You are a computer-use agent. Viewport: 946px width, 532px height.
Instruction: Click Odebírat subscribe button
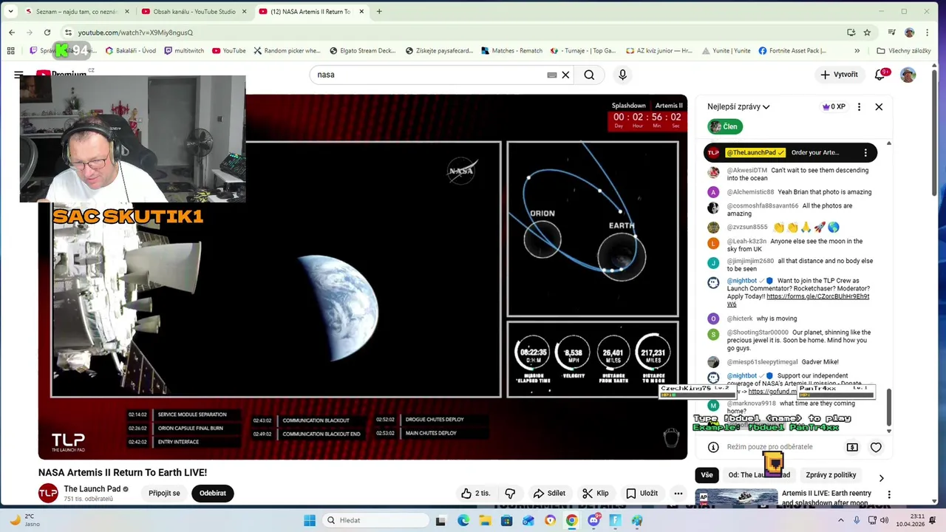pos(213,493)
